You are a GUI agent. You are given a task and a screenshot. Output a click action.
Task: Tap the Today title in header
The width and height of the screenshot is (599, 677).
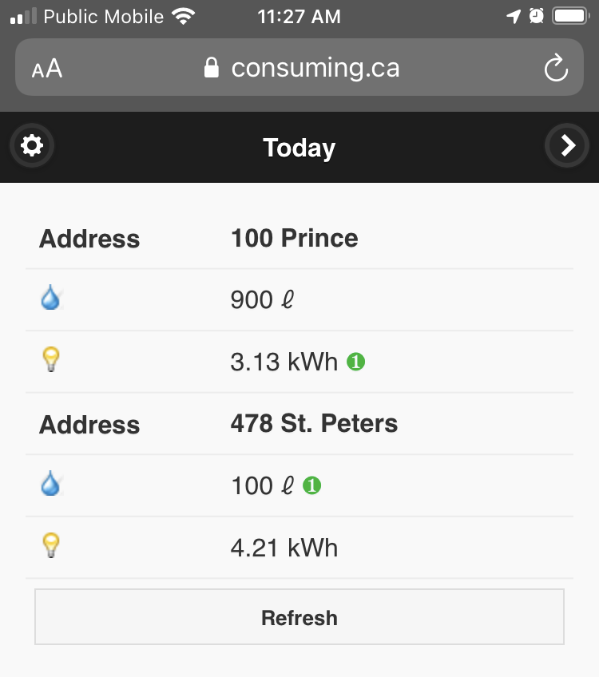(299, 148)
